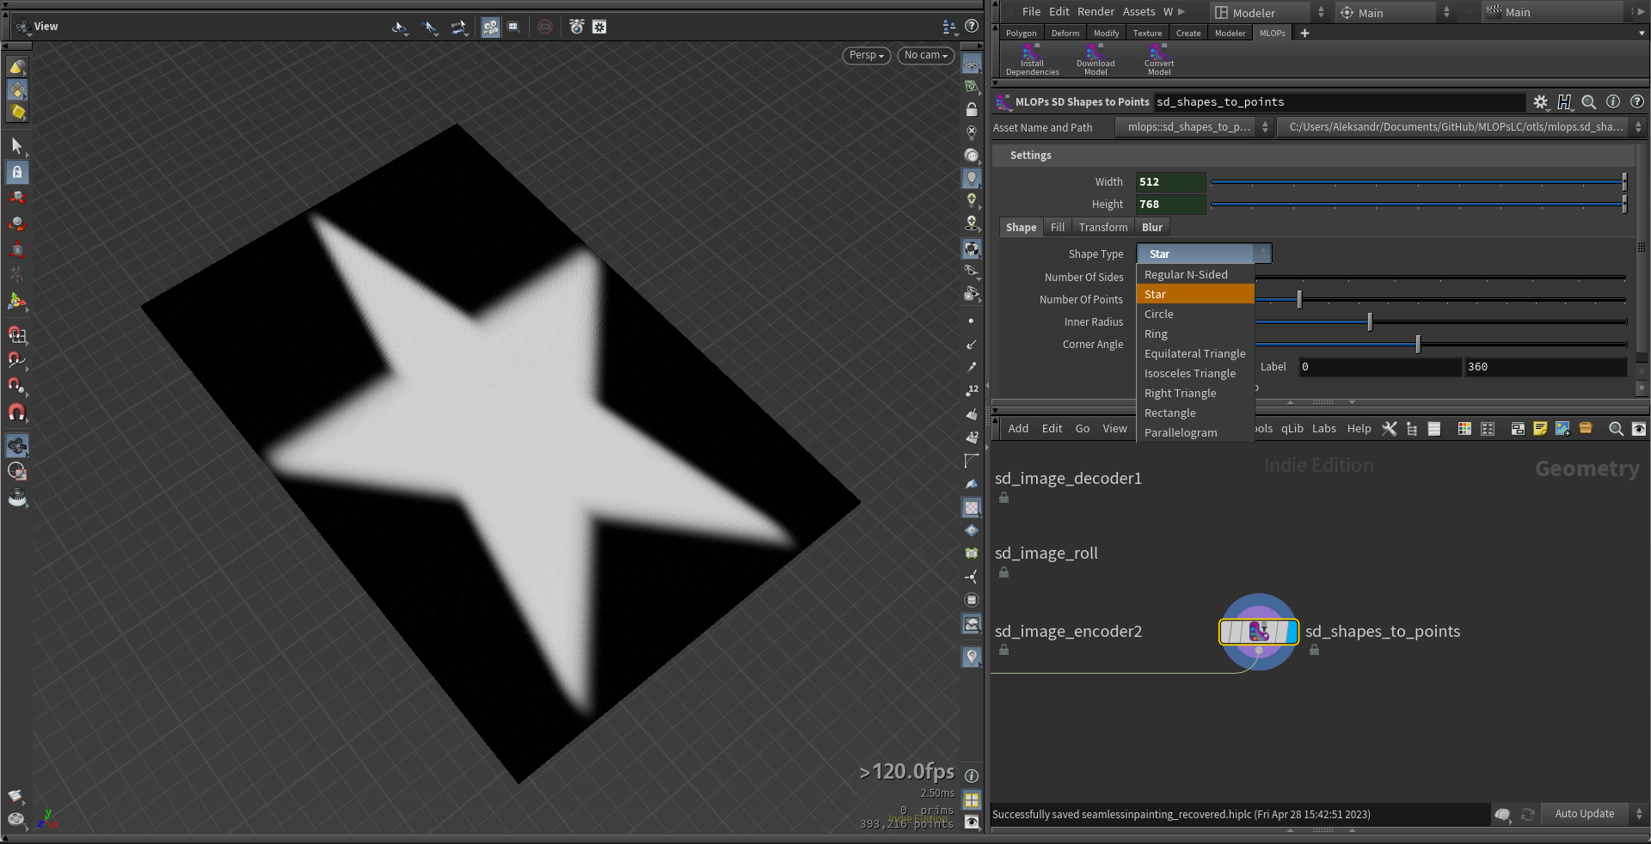Click the Houdini 'H' takes icon
1651x844 pixels.
tap(1564, 102)
